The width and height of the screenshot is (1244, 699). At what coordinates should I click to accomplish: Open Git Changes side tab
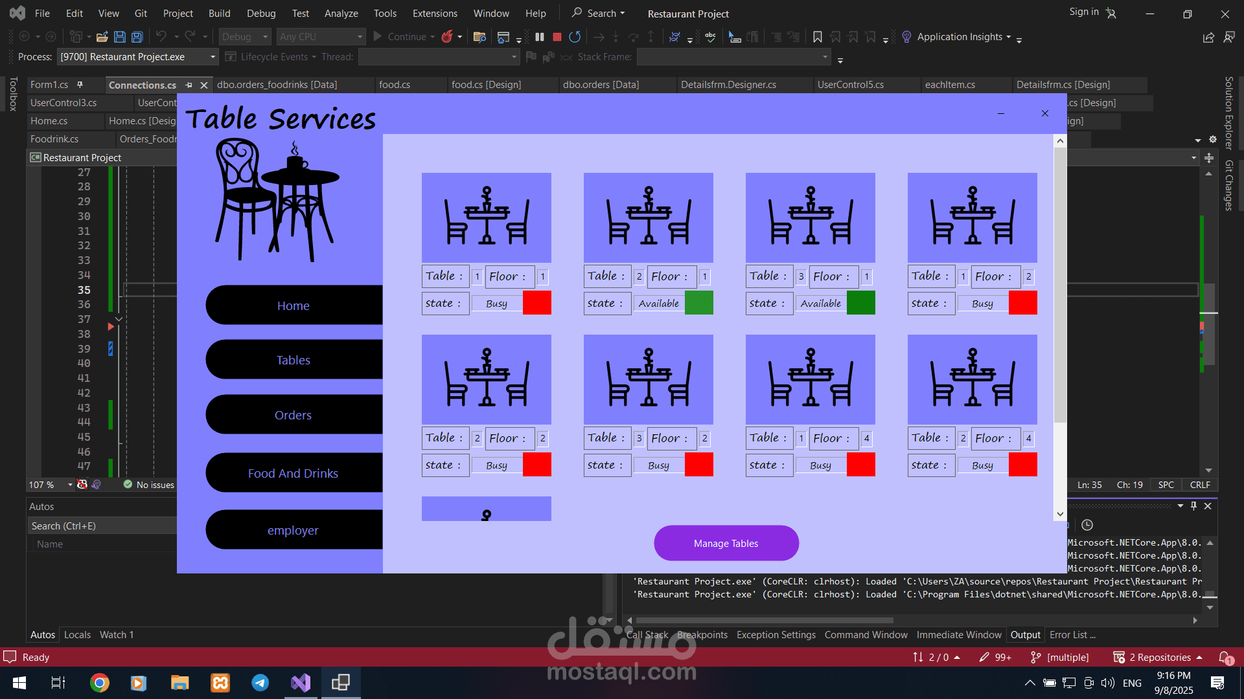pos(1228,186)
